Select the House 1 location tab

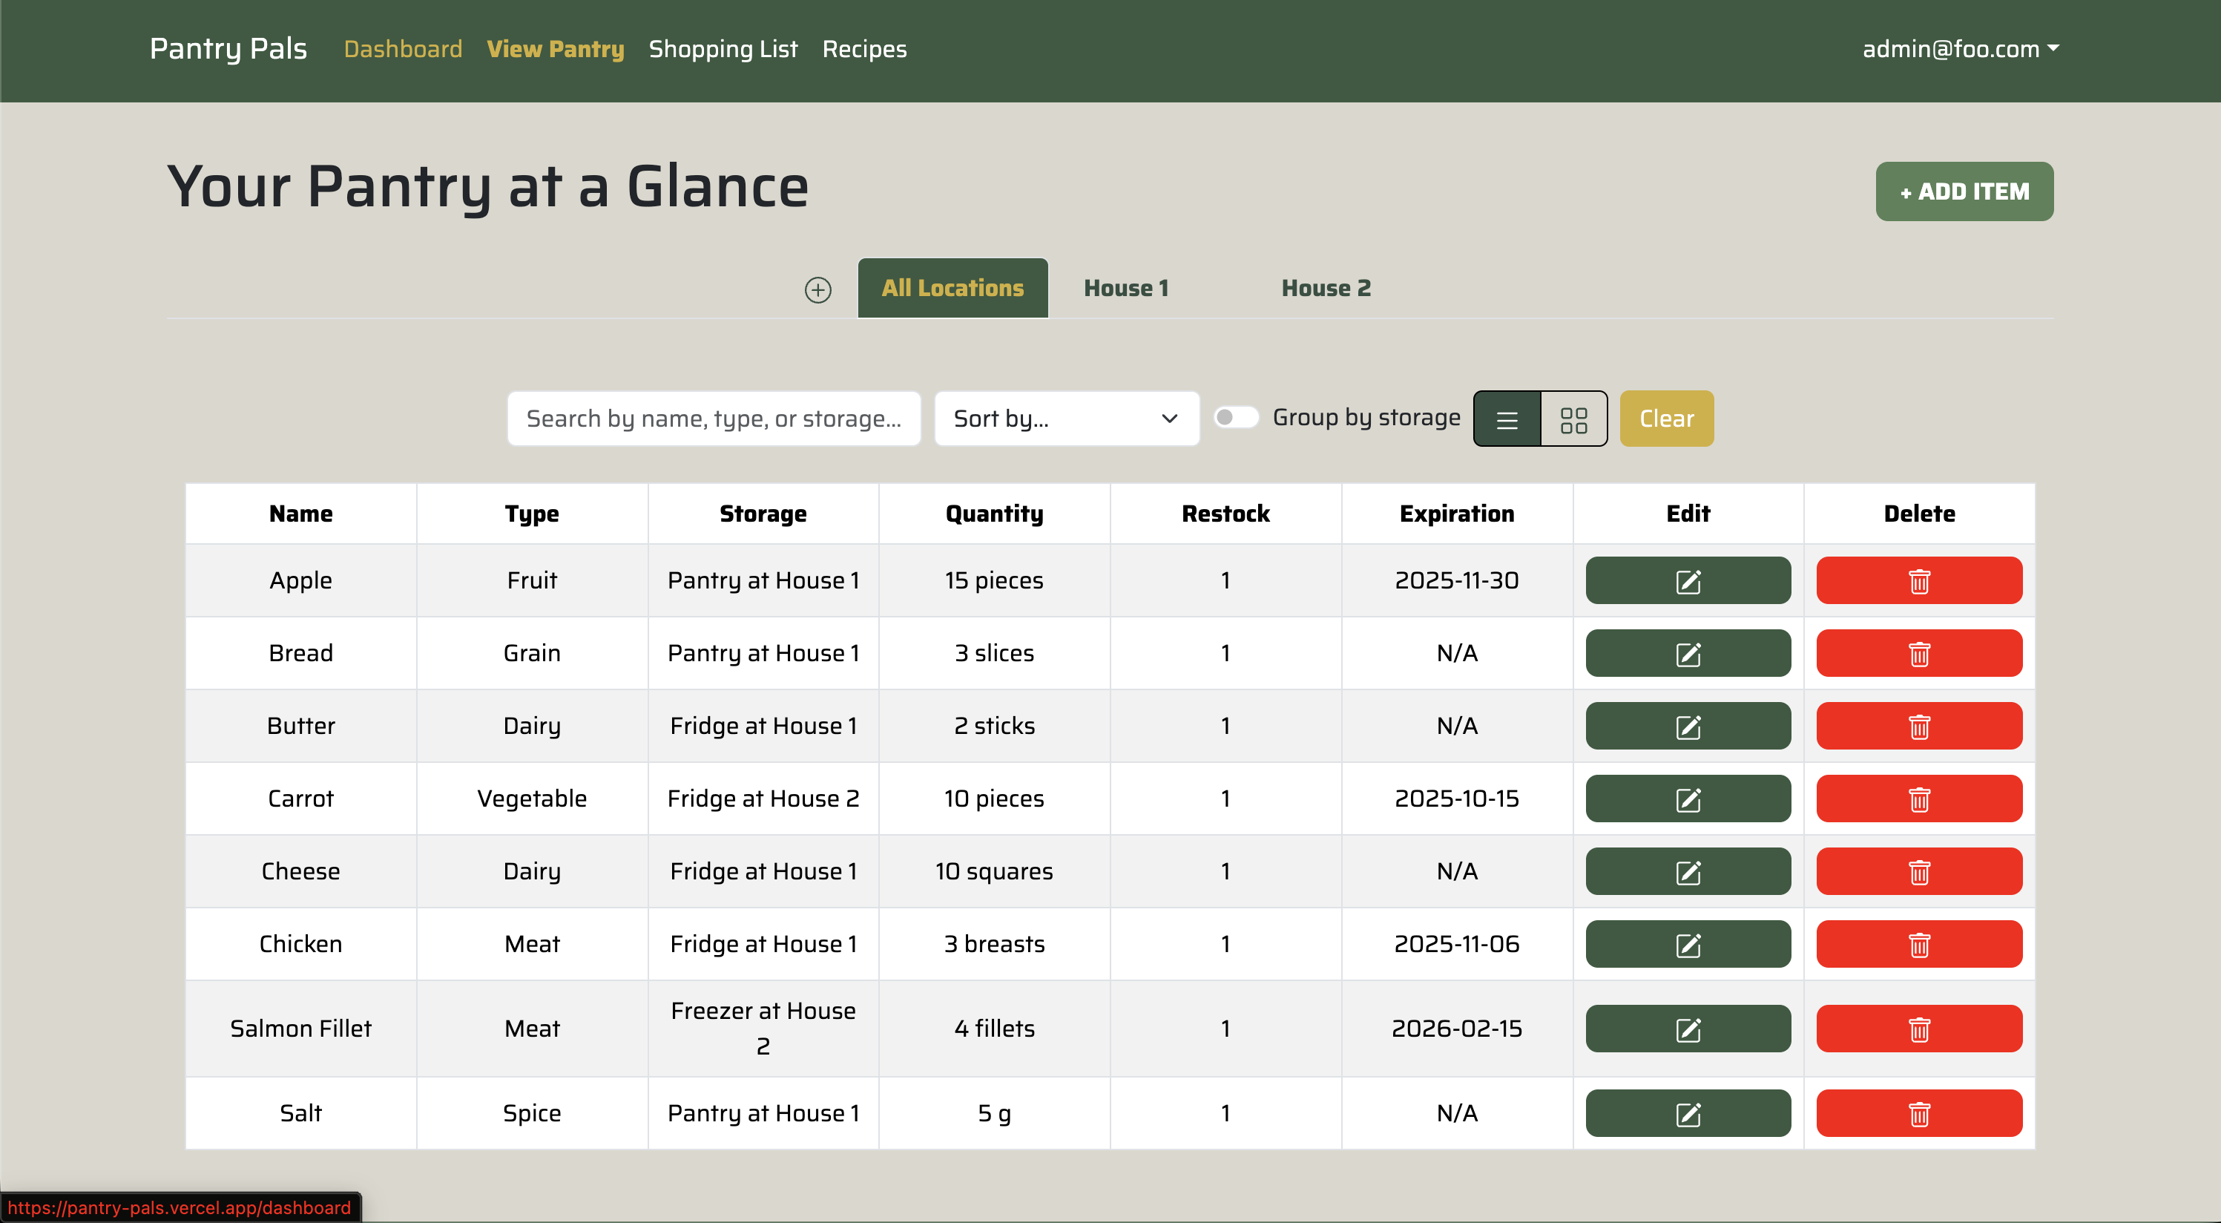coord(1125,288)
